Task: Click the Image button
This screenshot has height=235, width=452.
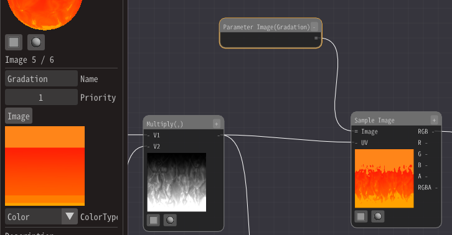Action: tap(19, 116)
